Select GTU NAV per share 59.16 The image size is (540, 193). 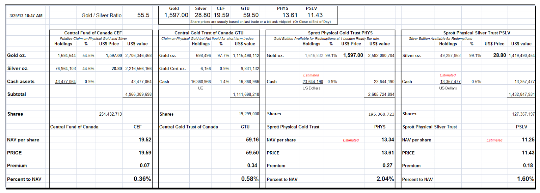(x=252, y=140)
